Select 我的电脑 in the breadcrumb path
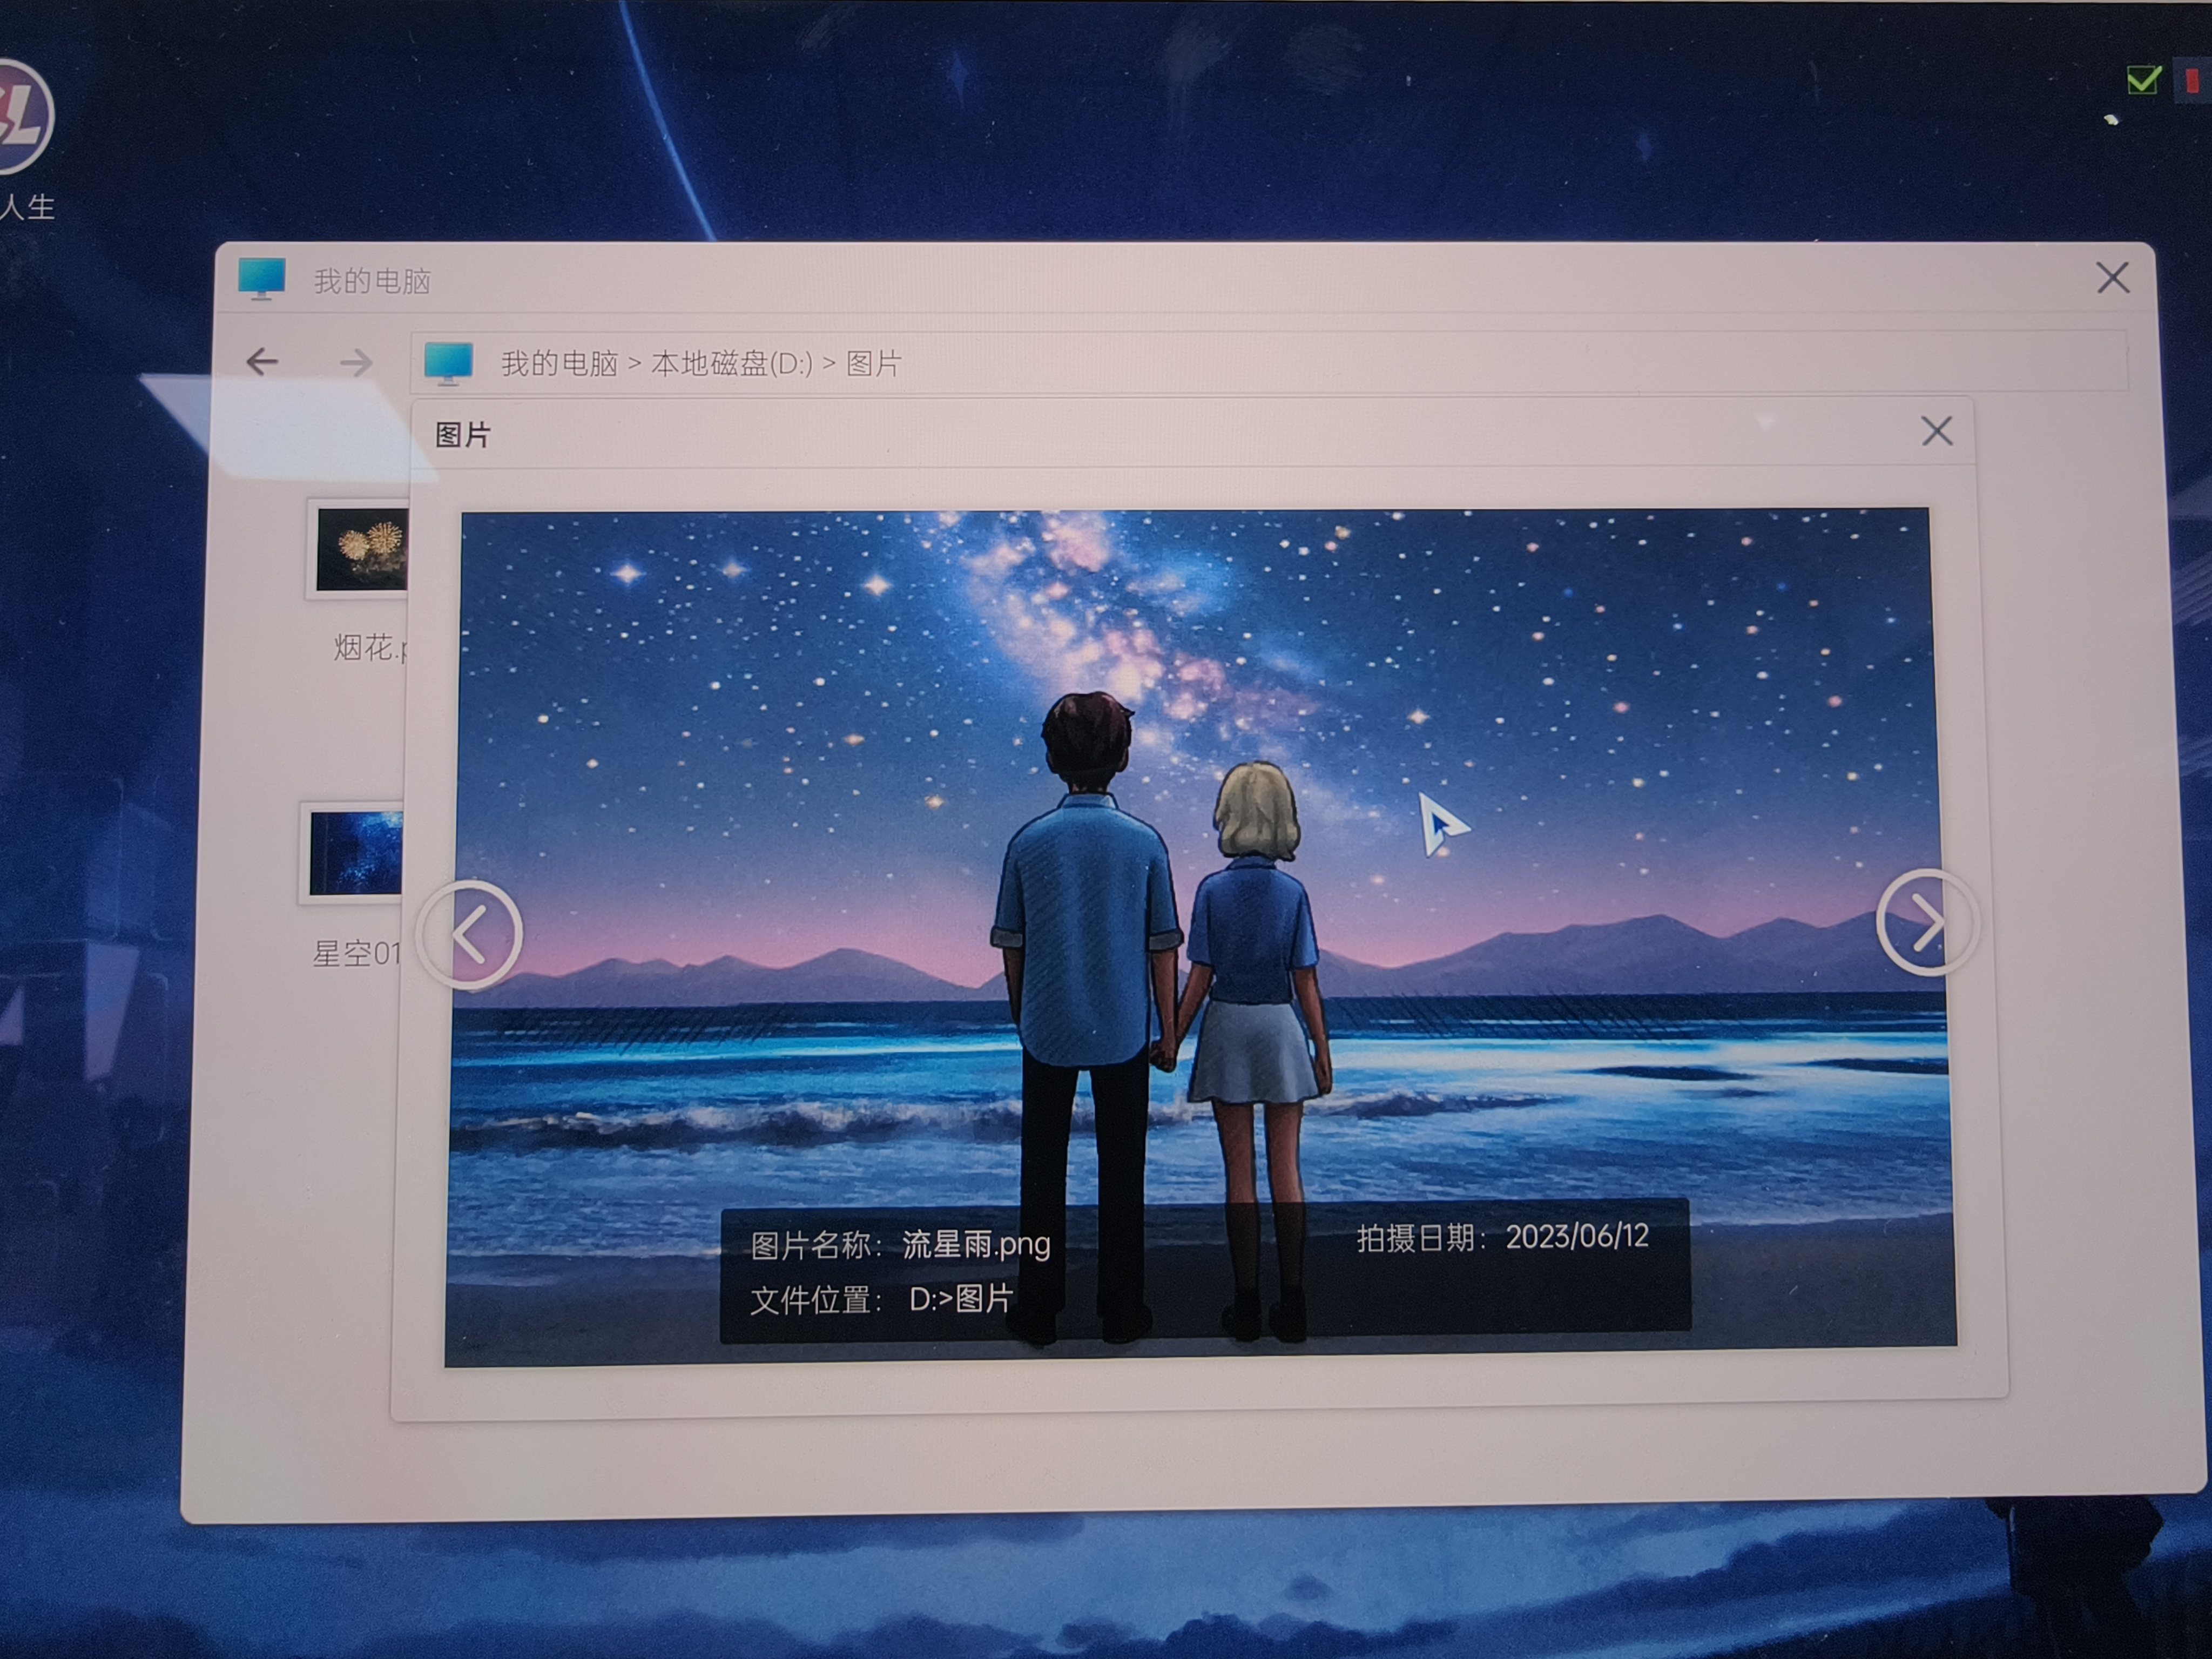Viewport: 2212px width, 1659px height. [x=560, y=364]
